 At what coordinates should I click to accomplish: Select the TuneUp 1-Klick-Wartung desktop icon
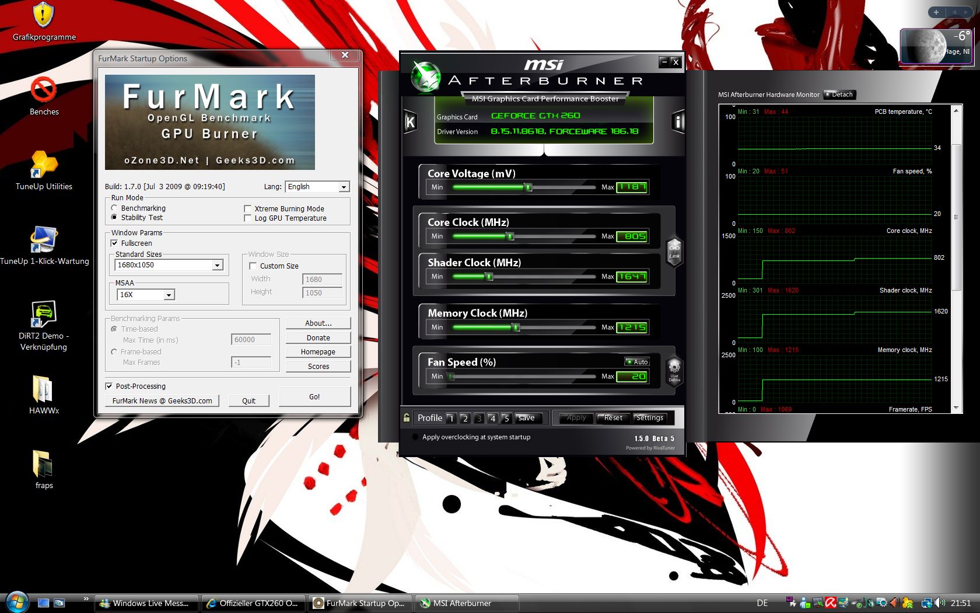point(44,246)
